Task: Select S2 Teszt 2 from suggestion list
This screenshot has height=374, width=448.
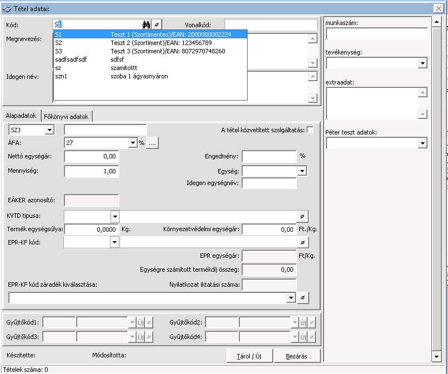Action: point(150,43)
